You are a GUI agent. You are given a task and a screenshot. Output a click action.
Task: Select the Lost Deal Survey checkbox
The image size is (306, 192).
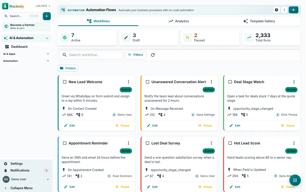(148, 143)
